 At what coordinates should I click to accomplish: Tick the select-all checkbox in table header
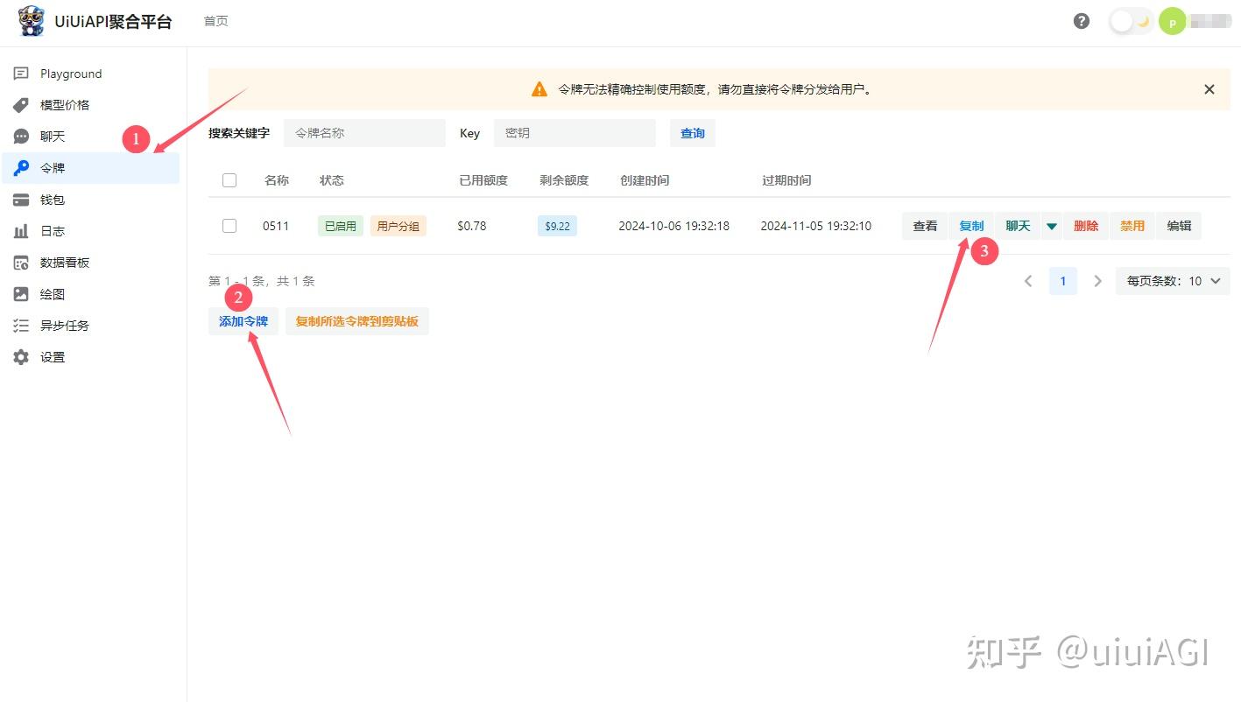click(x=229, y=180)
